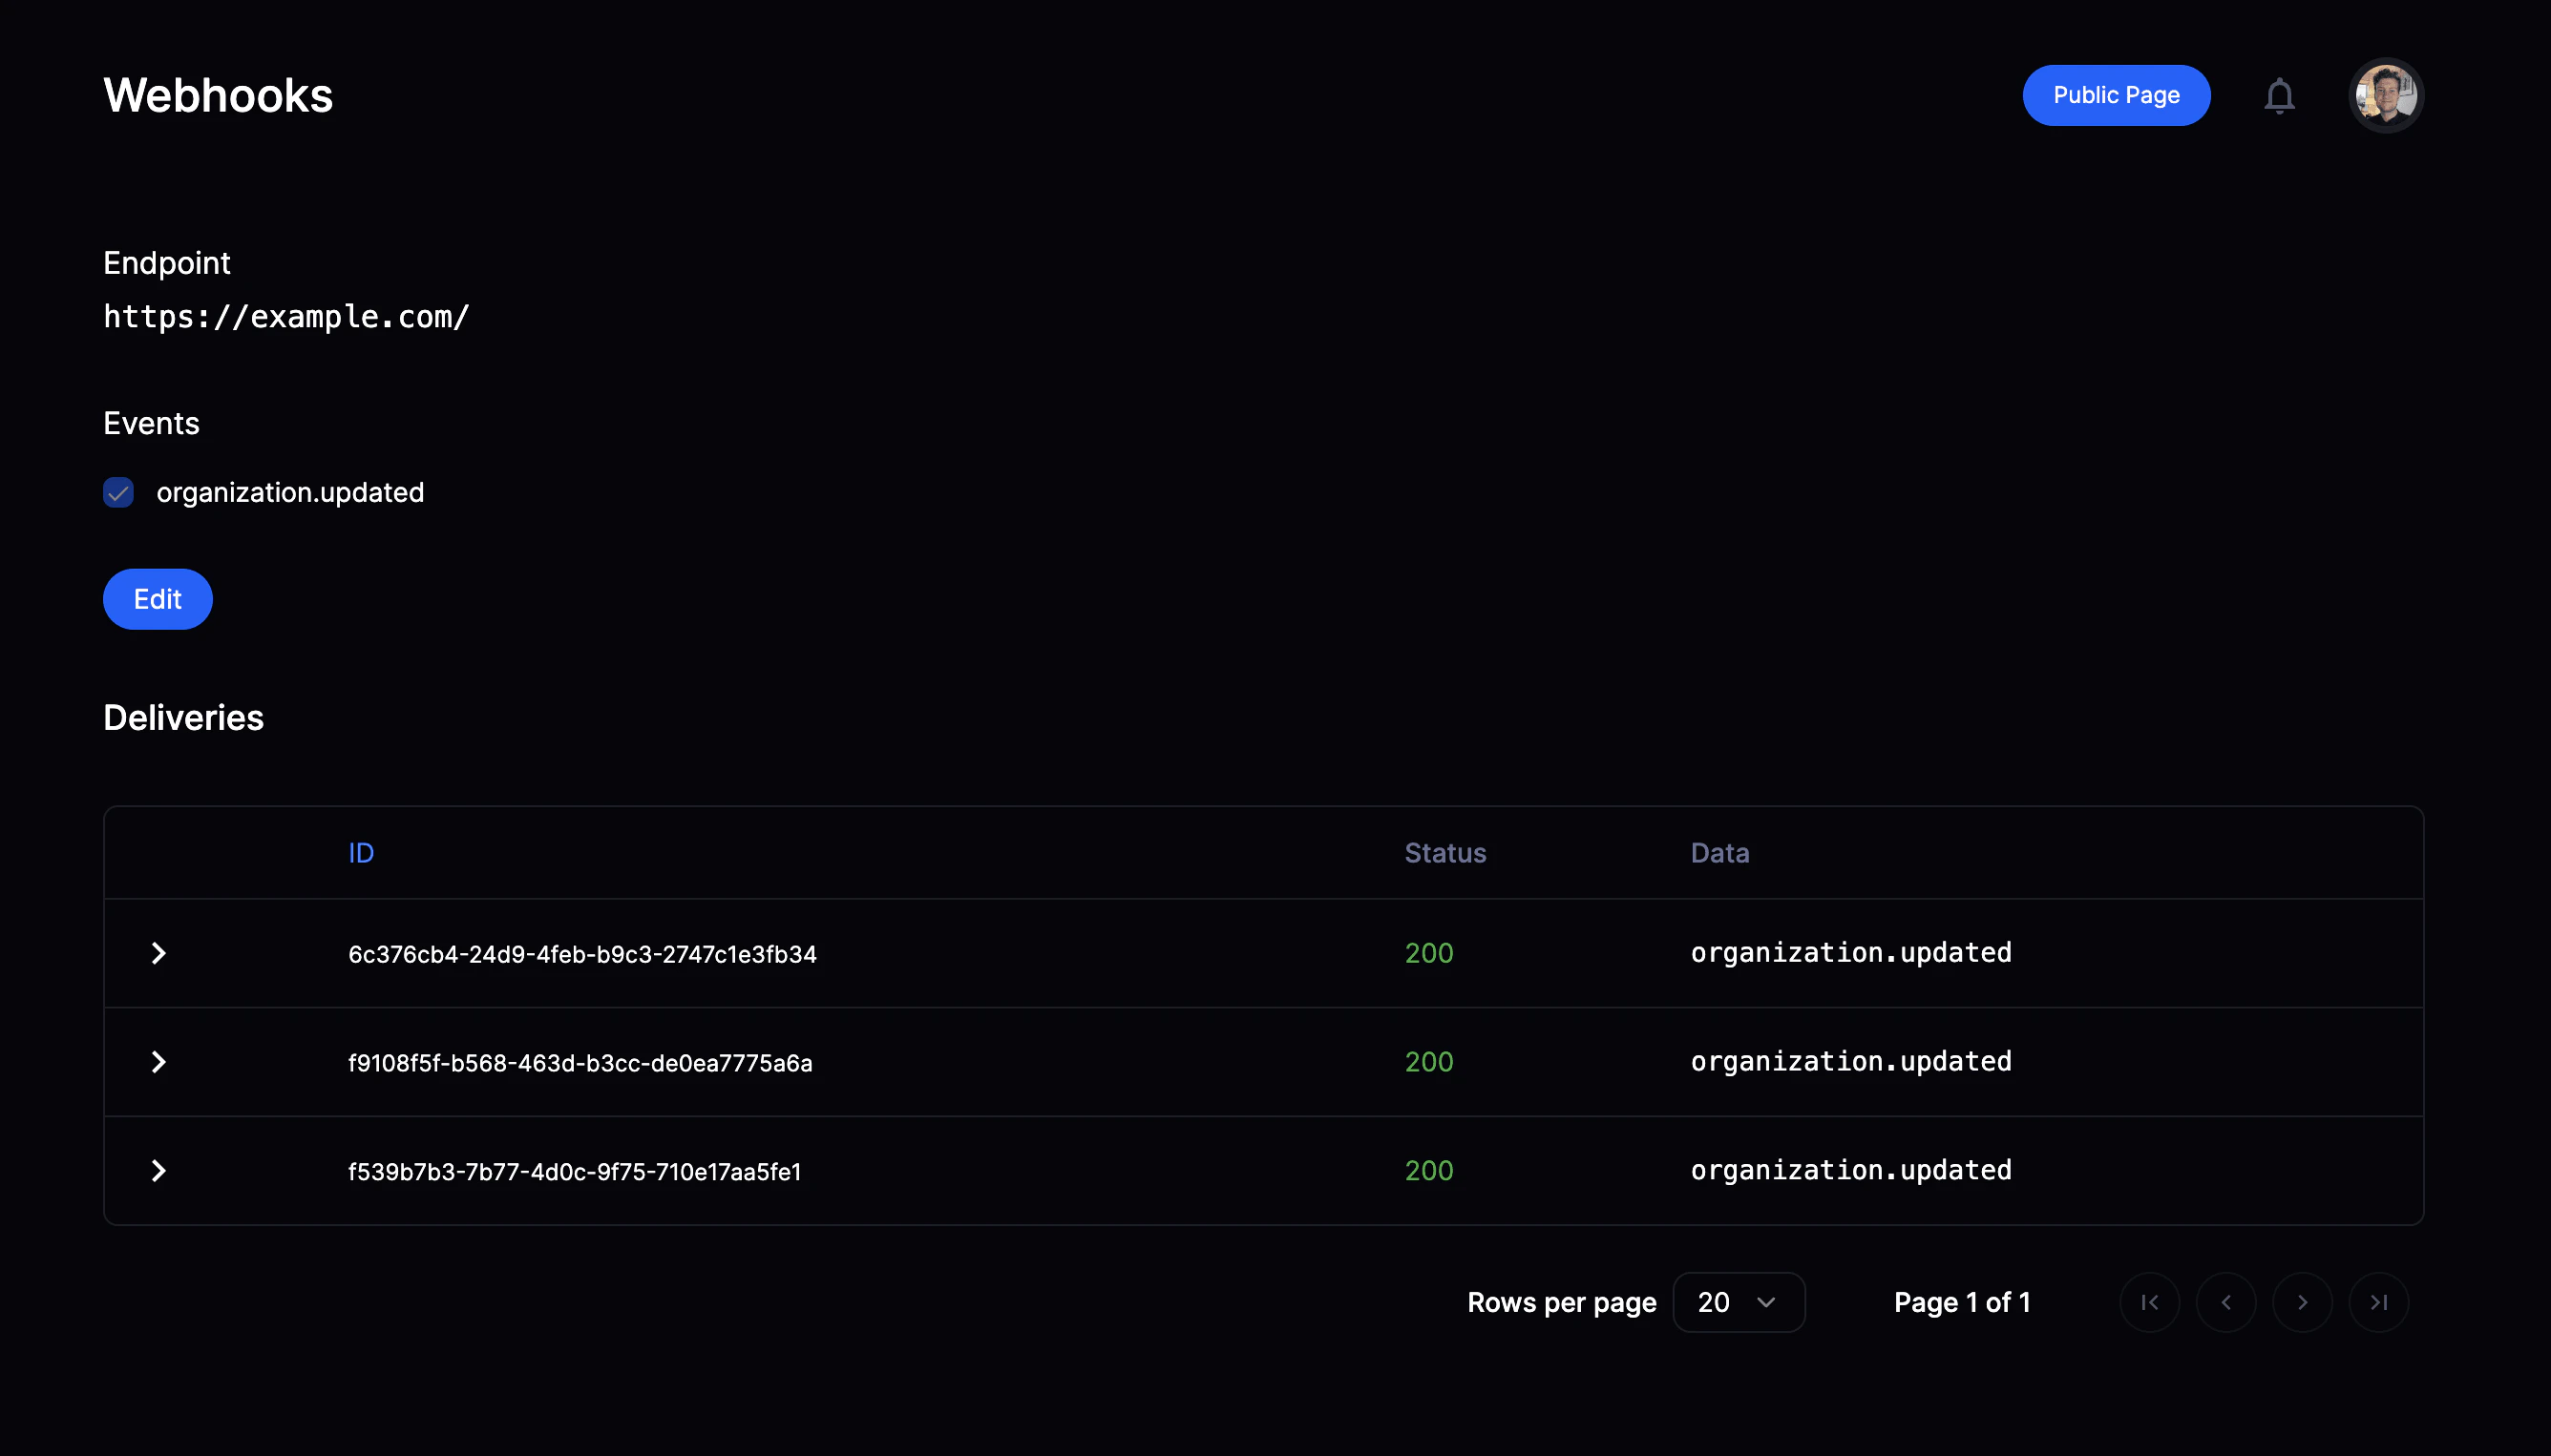This screenshot has width=2551, height=1456.
Task: Click the 200 status of f9108f5f delivery
Action: tap(1428, 1062)
